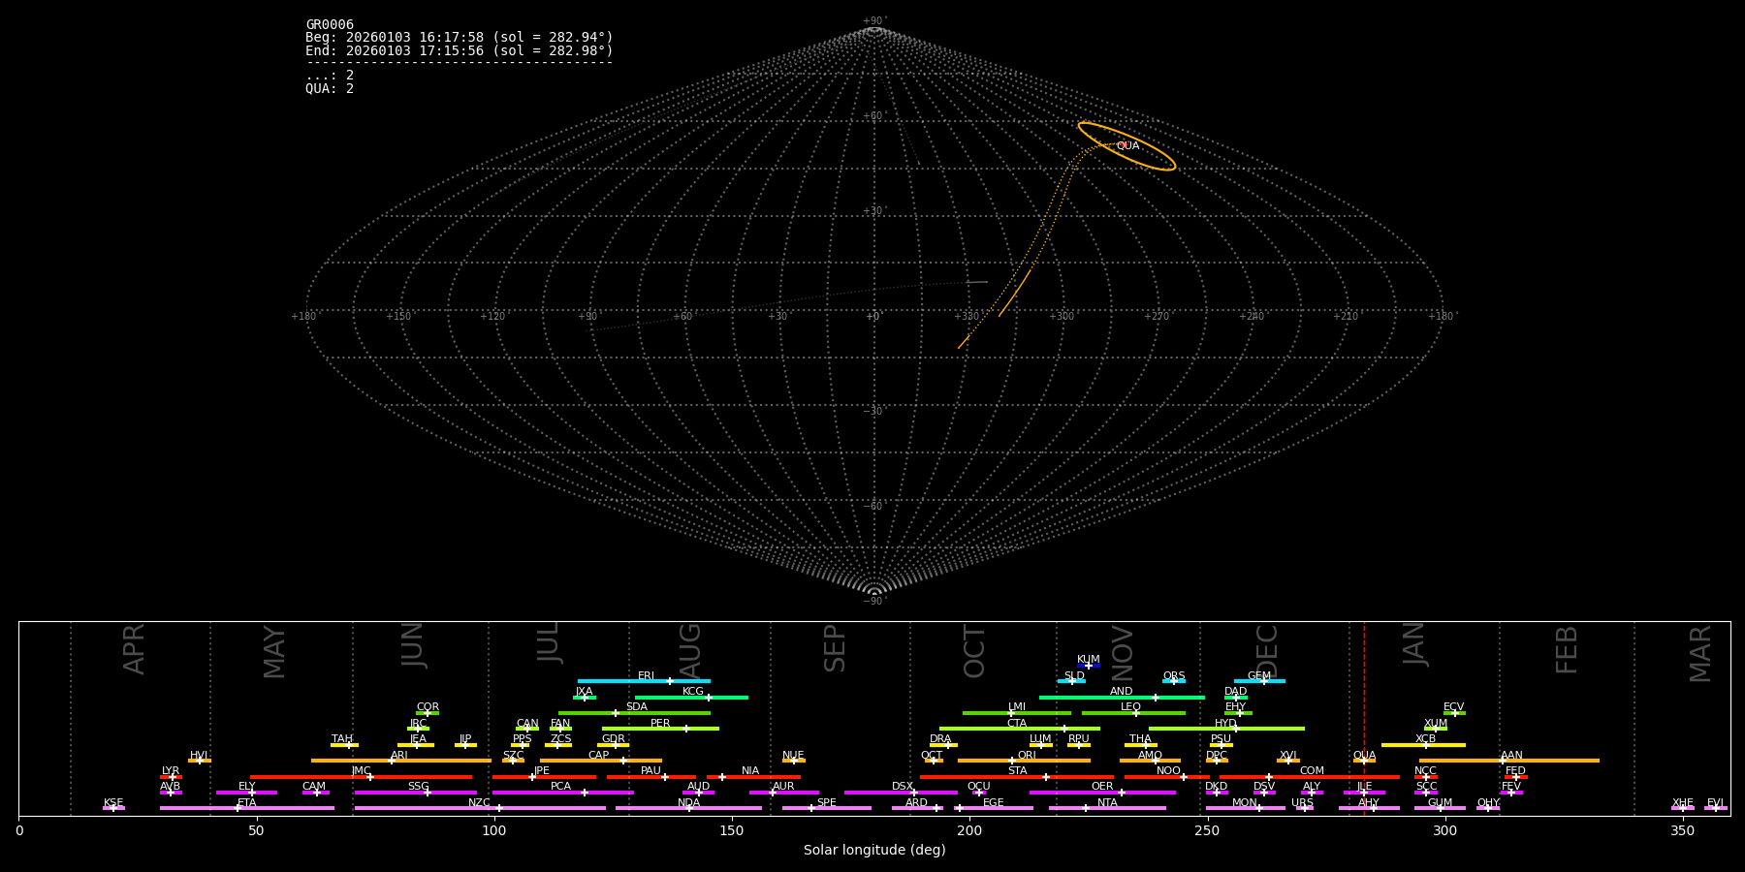Click the orange QUA bar in timeline
Screen dimensions: 1745x872
point(1364,761)
